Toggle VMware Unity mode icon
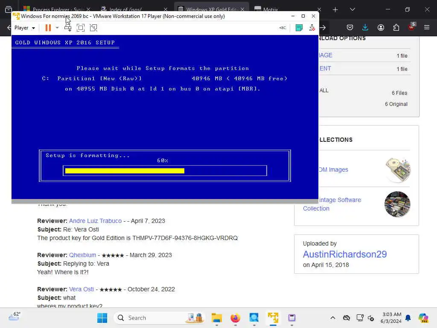 [x=93, y=28]
